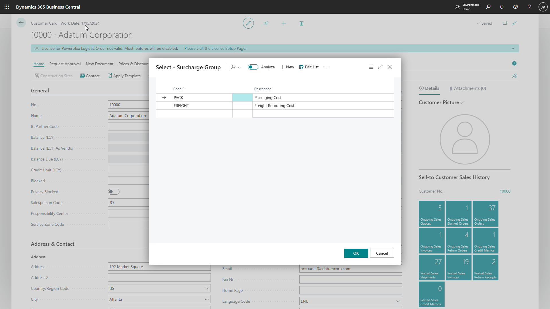
Task: Click the pin action bar icon
Action: tap(514, 76)
